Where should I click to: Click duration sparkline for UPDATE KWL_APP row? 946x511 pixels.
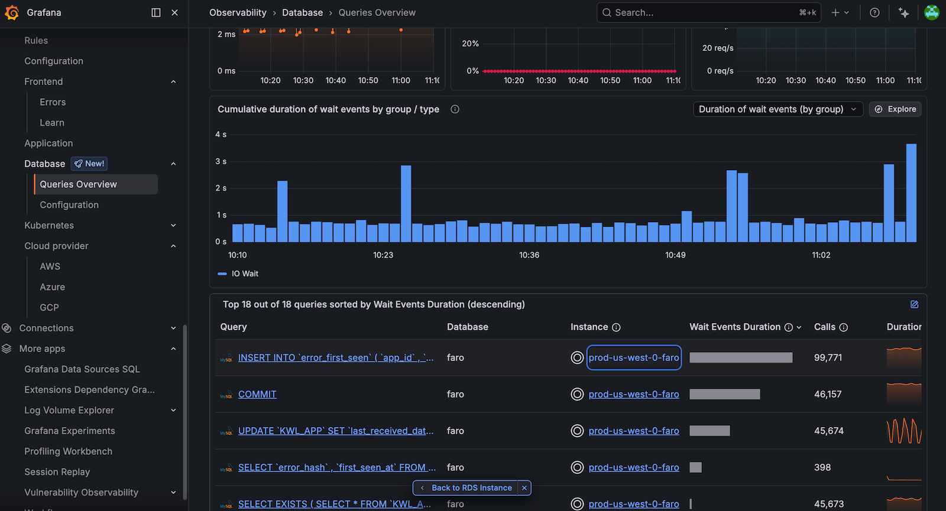point(904,431)
